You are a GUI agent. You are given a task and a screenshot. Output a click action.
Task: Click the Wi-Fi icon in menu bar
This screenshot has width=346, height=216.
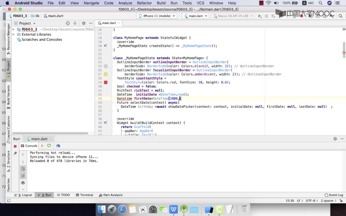tap(268, 3)
